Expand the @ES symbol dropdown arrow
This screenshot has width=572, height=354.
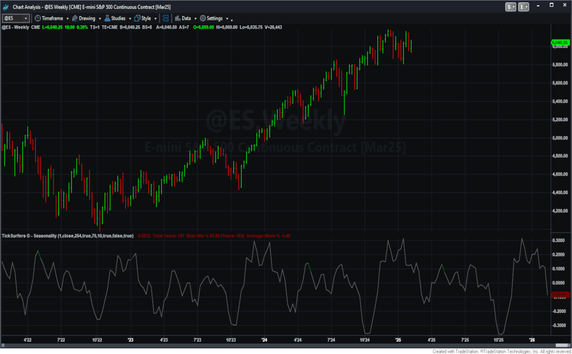(26, 18)
